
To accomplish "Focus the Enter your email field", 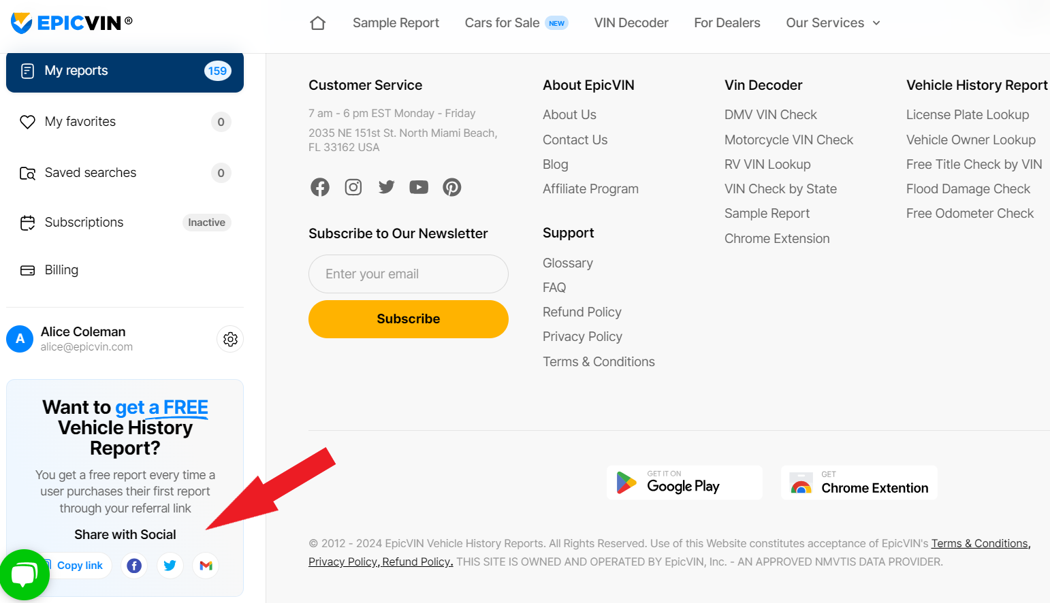I will click(x=409, y=274).
